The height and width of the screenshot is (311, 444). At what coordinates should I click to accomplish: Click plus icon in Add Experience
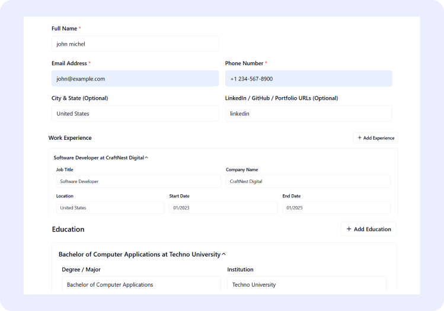[360, 138]
